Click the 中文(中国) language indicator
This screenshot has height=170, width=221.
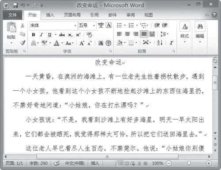tap(75, 163)
